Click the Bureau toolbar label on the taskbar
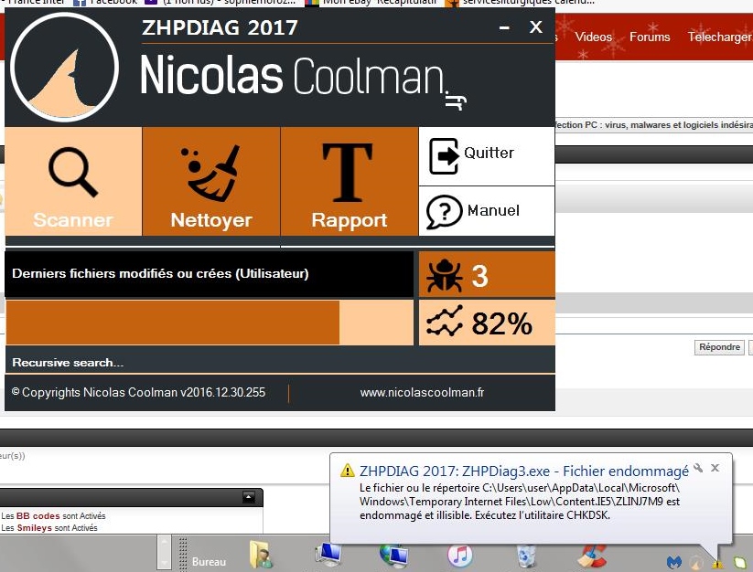This screenshot has height=572, width=753. [209, 561]
